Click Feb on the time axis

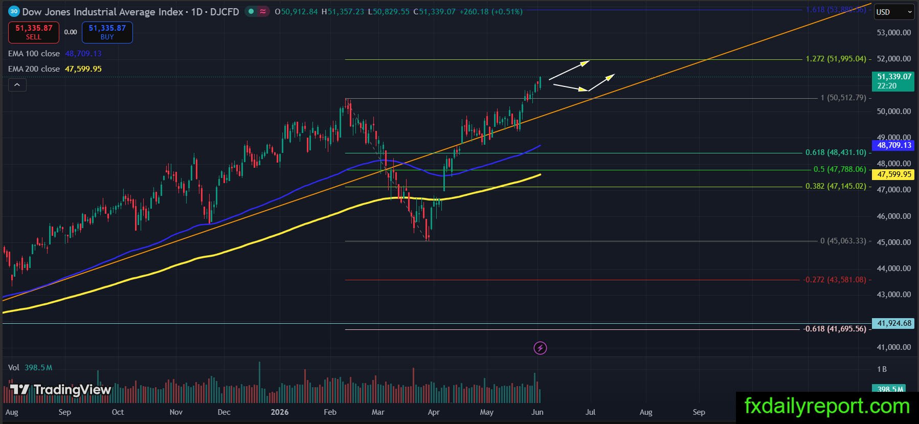(x=330, y=412)
